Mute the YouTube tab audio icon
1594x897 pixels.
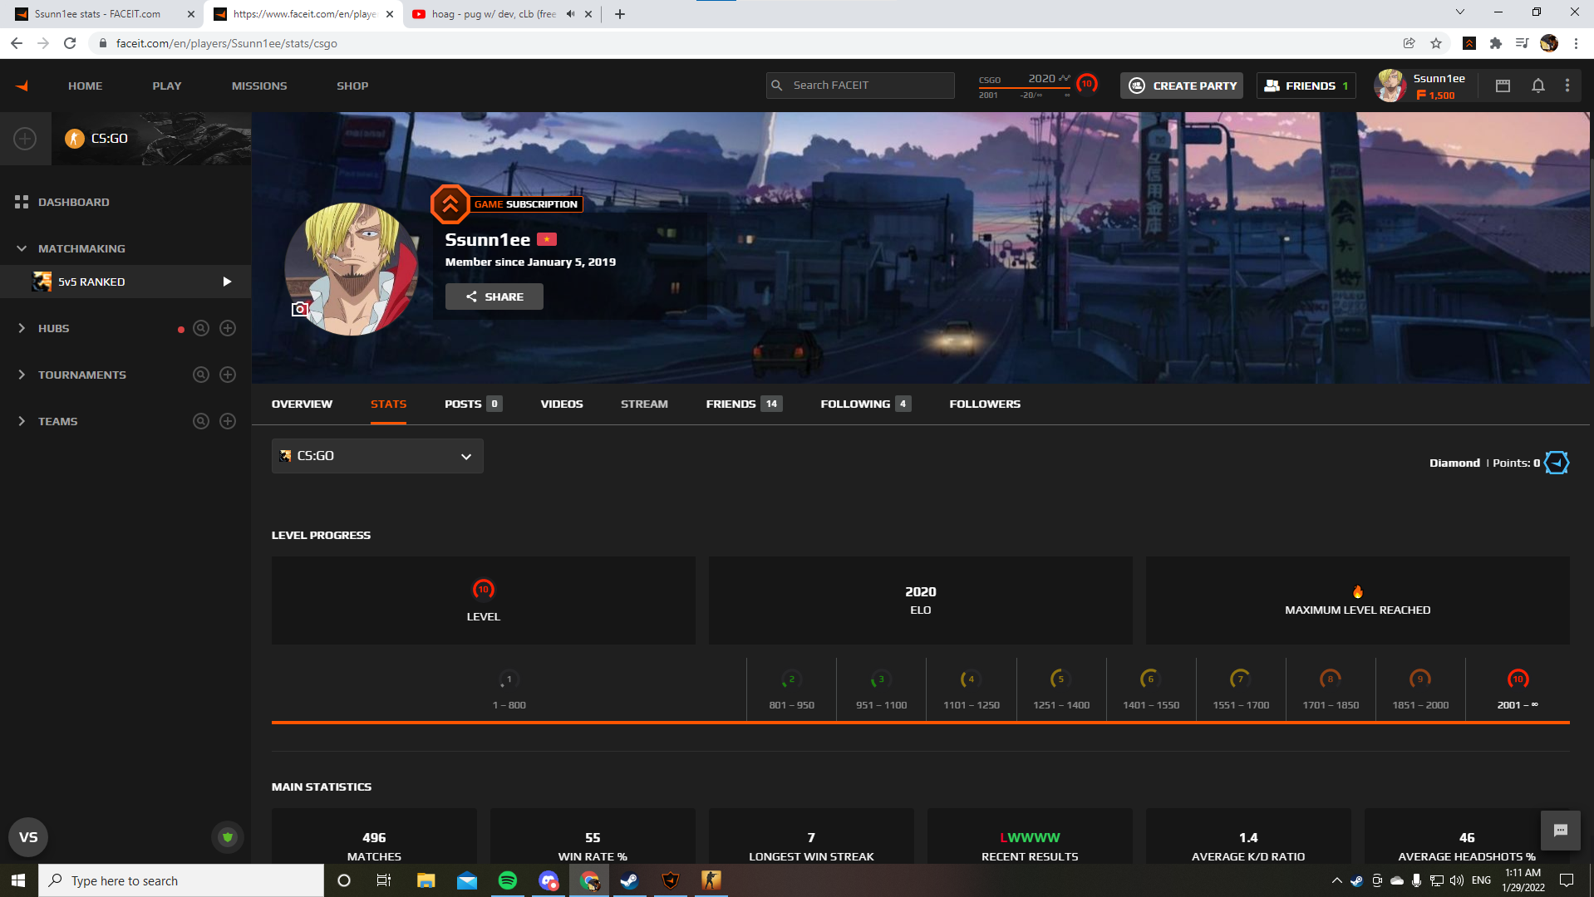pyautogui.click(x=570, y=14)
